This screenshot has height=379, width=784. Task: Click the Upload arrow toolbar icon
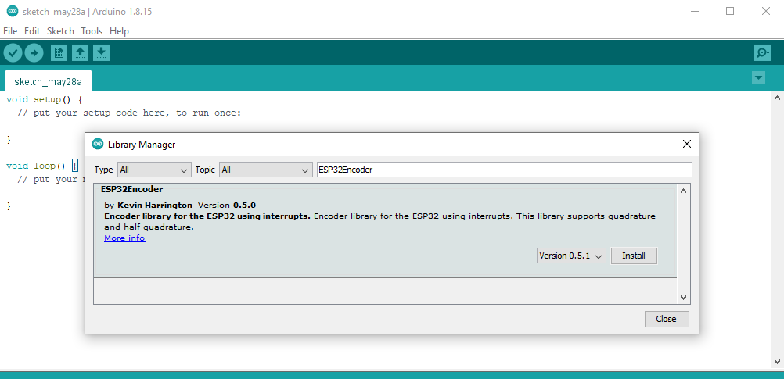[34, 52]
